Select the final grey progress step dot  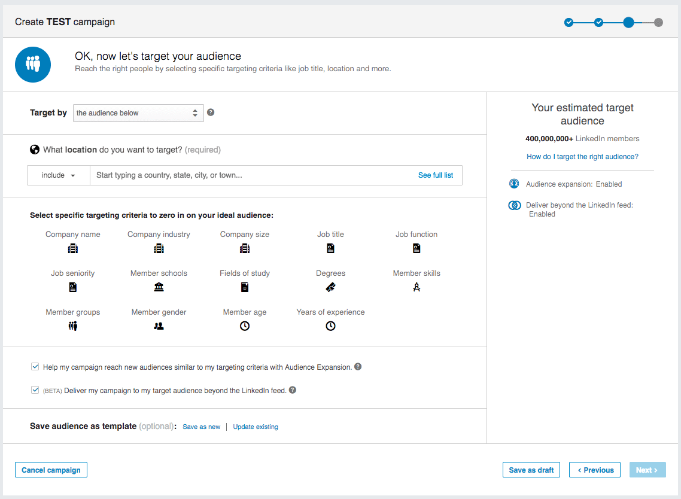[658, 22]
